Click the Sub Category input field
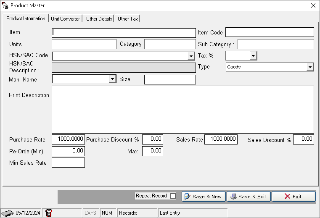The image size is (320, 218). tap(276, 44)
